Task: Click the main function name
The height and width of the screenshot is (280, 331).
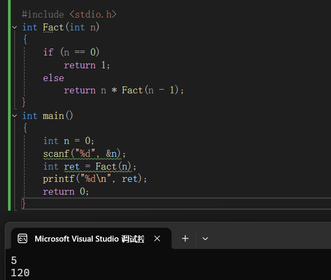Action: [53, 116]
